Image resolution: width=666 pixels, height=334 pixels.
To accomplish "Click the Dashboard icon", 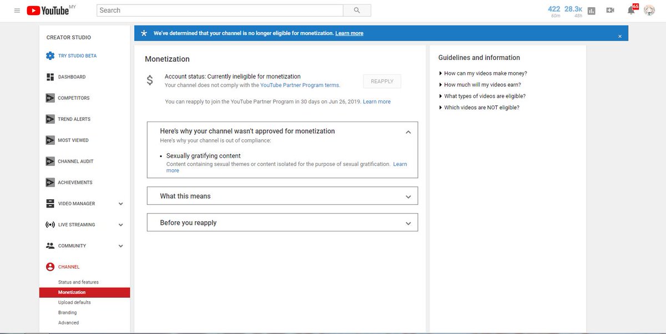I will click(50, 77).
